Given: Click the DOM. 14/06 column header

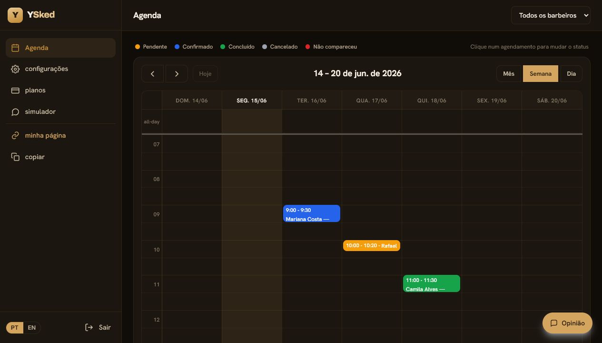Looking at the screenshot, I should tap(192, 101).
